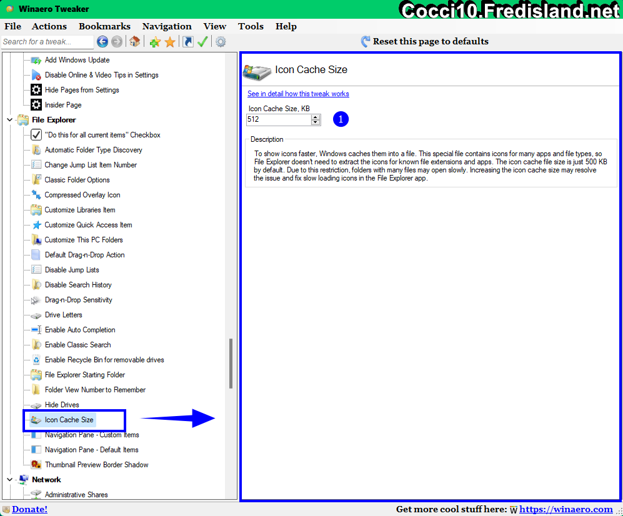Open the Tools menu
623x516 pixels.
coord(251,26)
